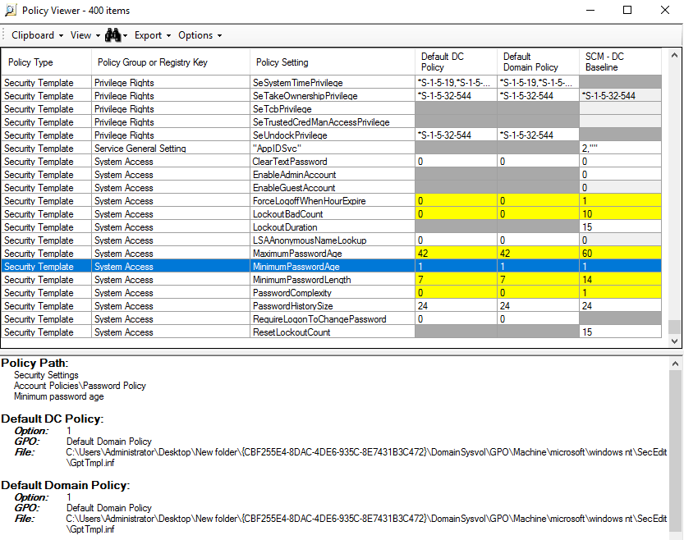Click the Policy Viewer title bar icon
The height and width of the screenshot is (540, 684).
pos(9,10)
